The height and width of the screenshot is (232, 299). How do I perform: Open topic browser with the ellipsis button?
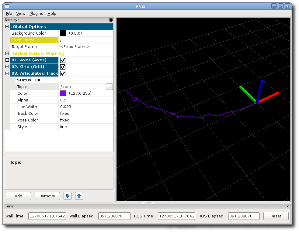tap(109, 87)
